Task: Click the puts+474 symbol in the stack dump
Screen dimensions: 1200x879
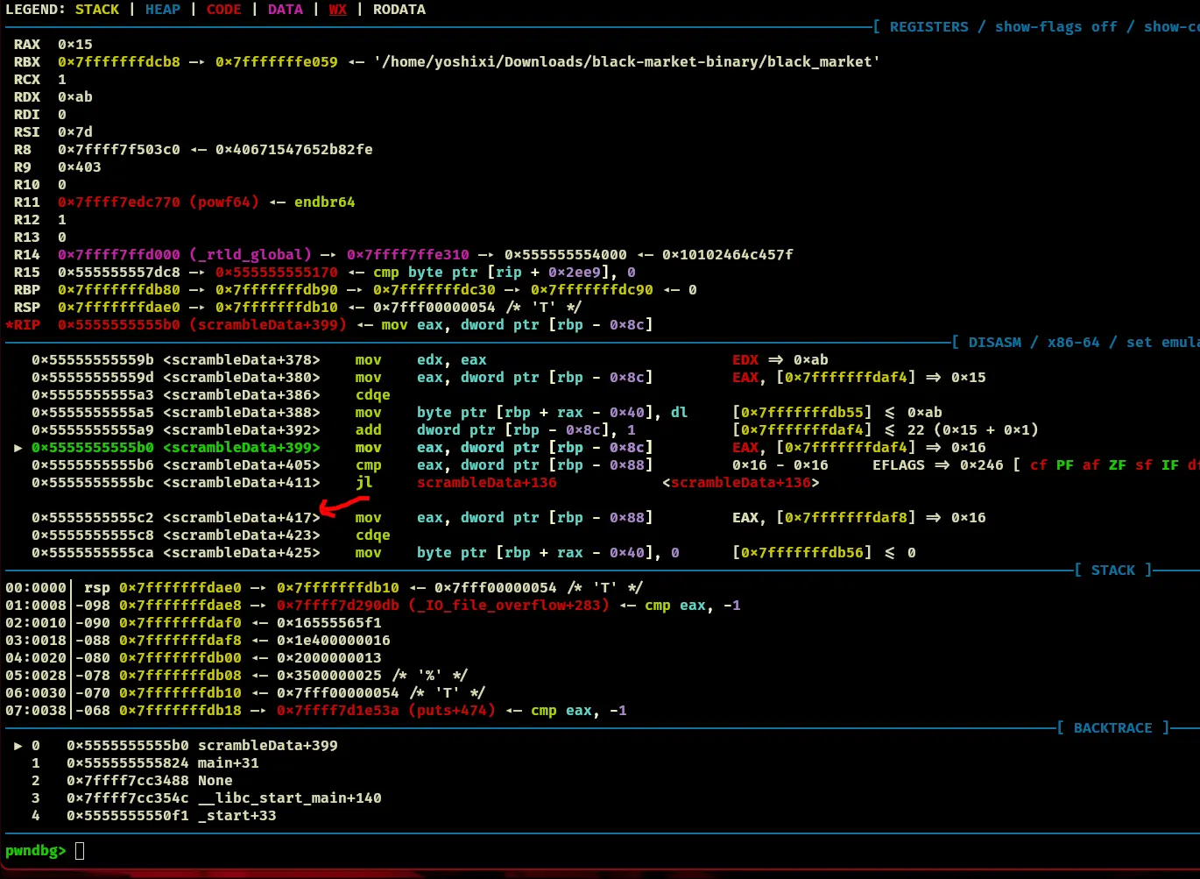Action: [451, 711]
